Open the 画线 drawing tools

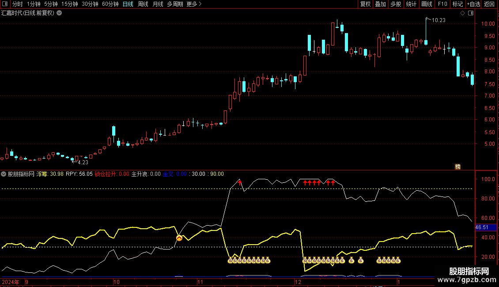point(427,4)
